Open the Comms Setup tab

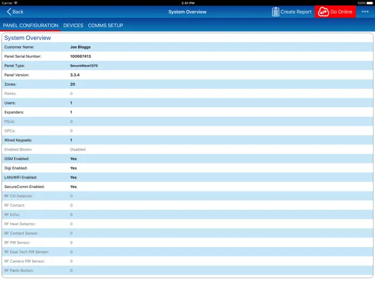[105, 25]
